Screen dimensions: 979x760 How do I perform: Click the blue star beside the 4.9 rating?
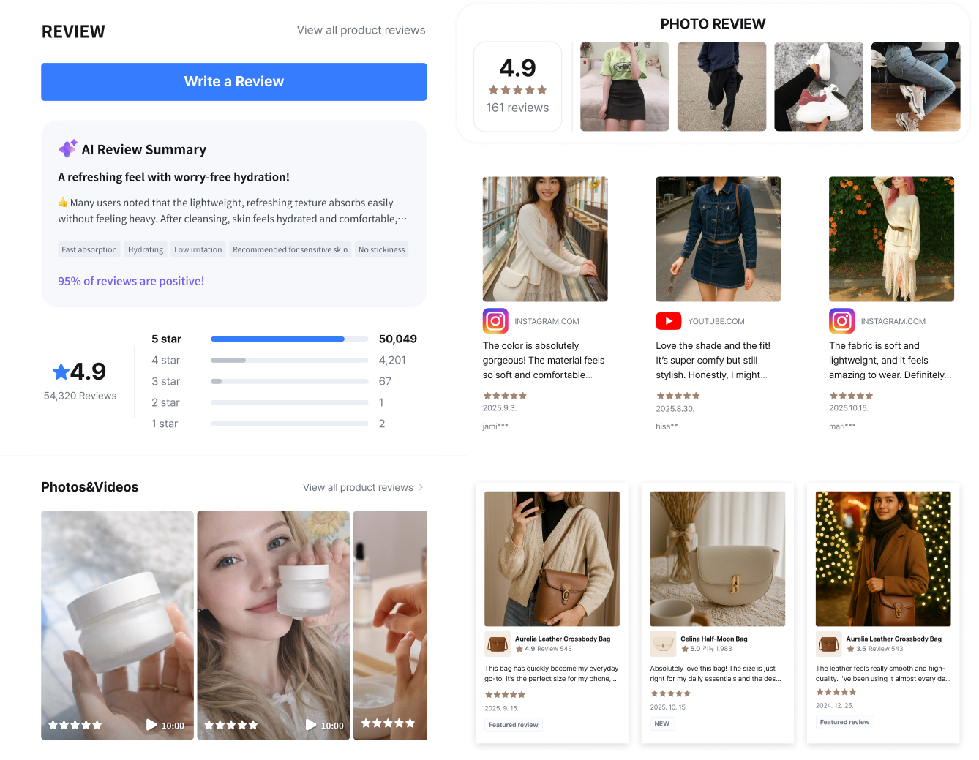point(61,372)
